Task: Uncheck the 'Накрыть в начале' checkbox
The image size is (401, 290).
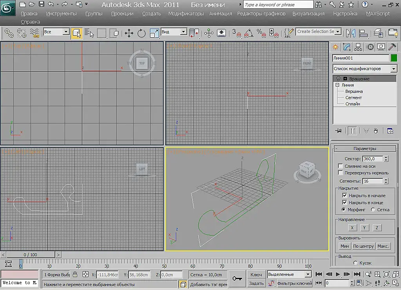Action: [x=345, y=196]
